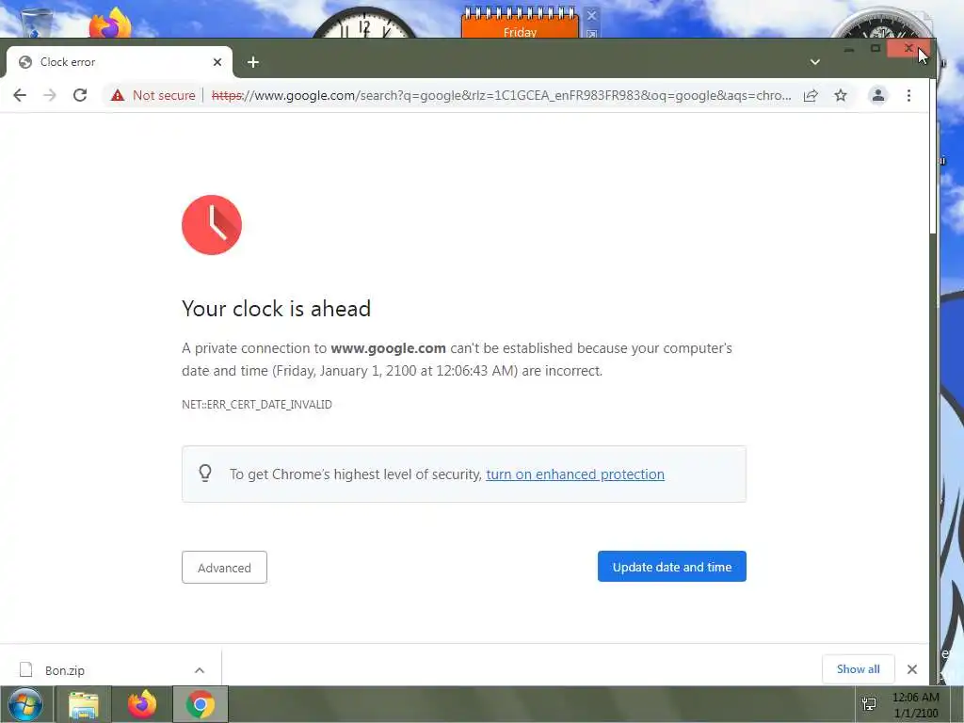This screenshot has width=964, height=723.
Task: Click the share page icon in address bar
Action: tap(811, 95)
